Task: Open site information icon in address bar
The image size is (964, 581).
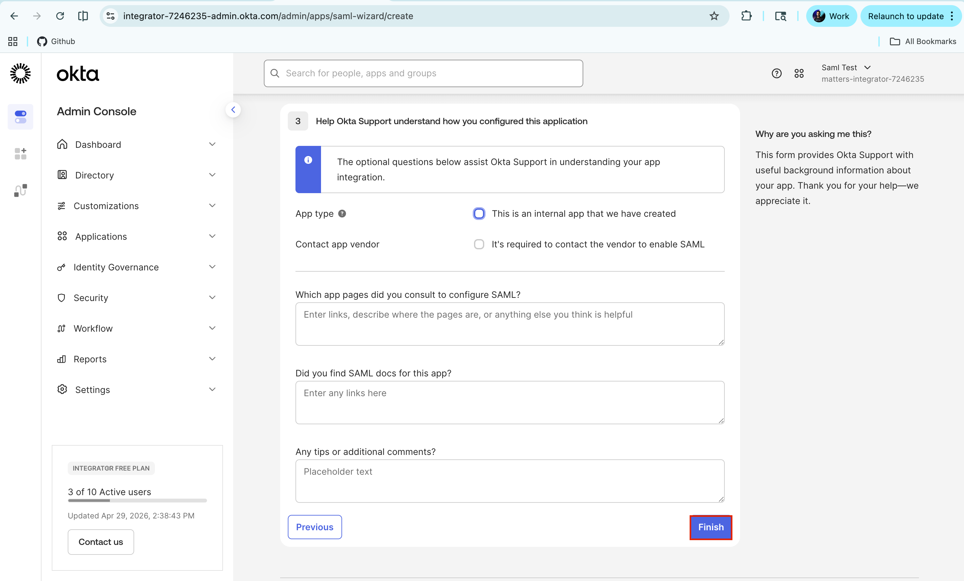Action: pos(111,16)
